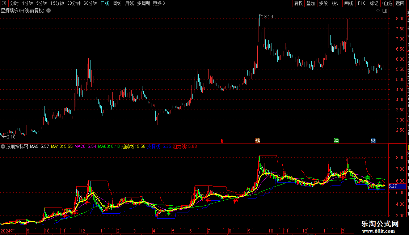
Task: Activate the 画线 drawing tool
Action: 349,3
